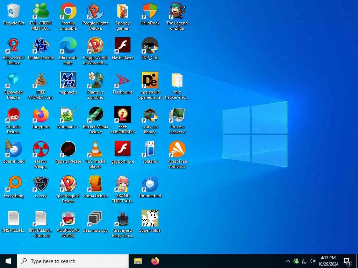Click the Graveyard Party Scre... icon
358x268 pixels.
(123, 218)
